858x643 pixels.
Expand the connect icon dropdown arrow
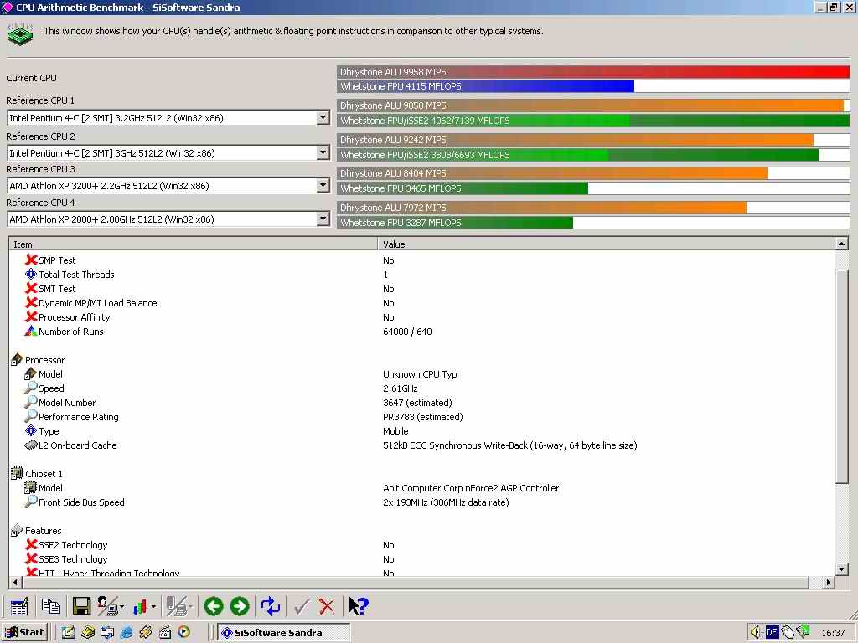[121, 607]
